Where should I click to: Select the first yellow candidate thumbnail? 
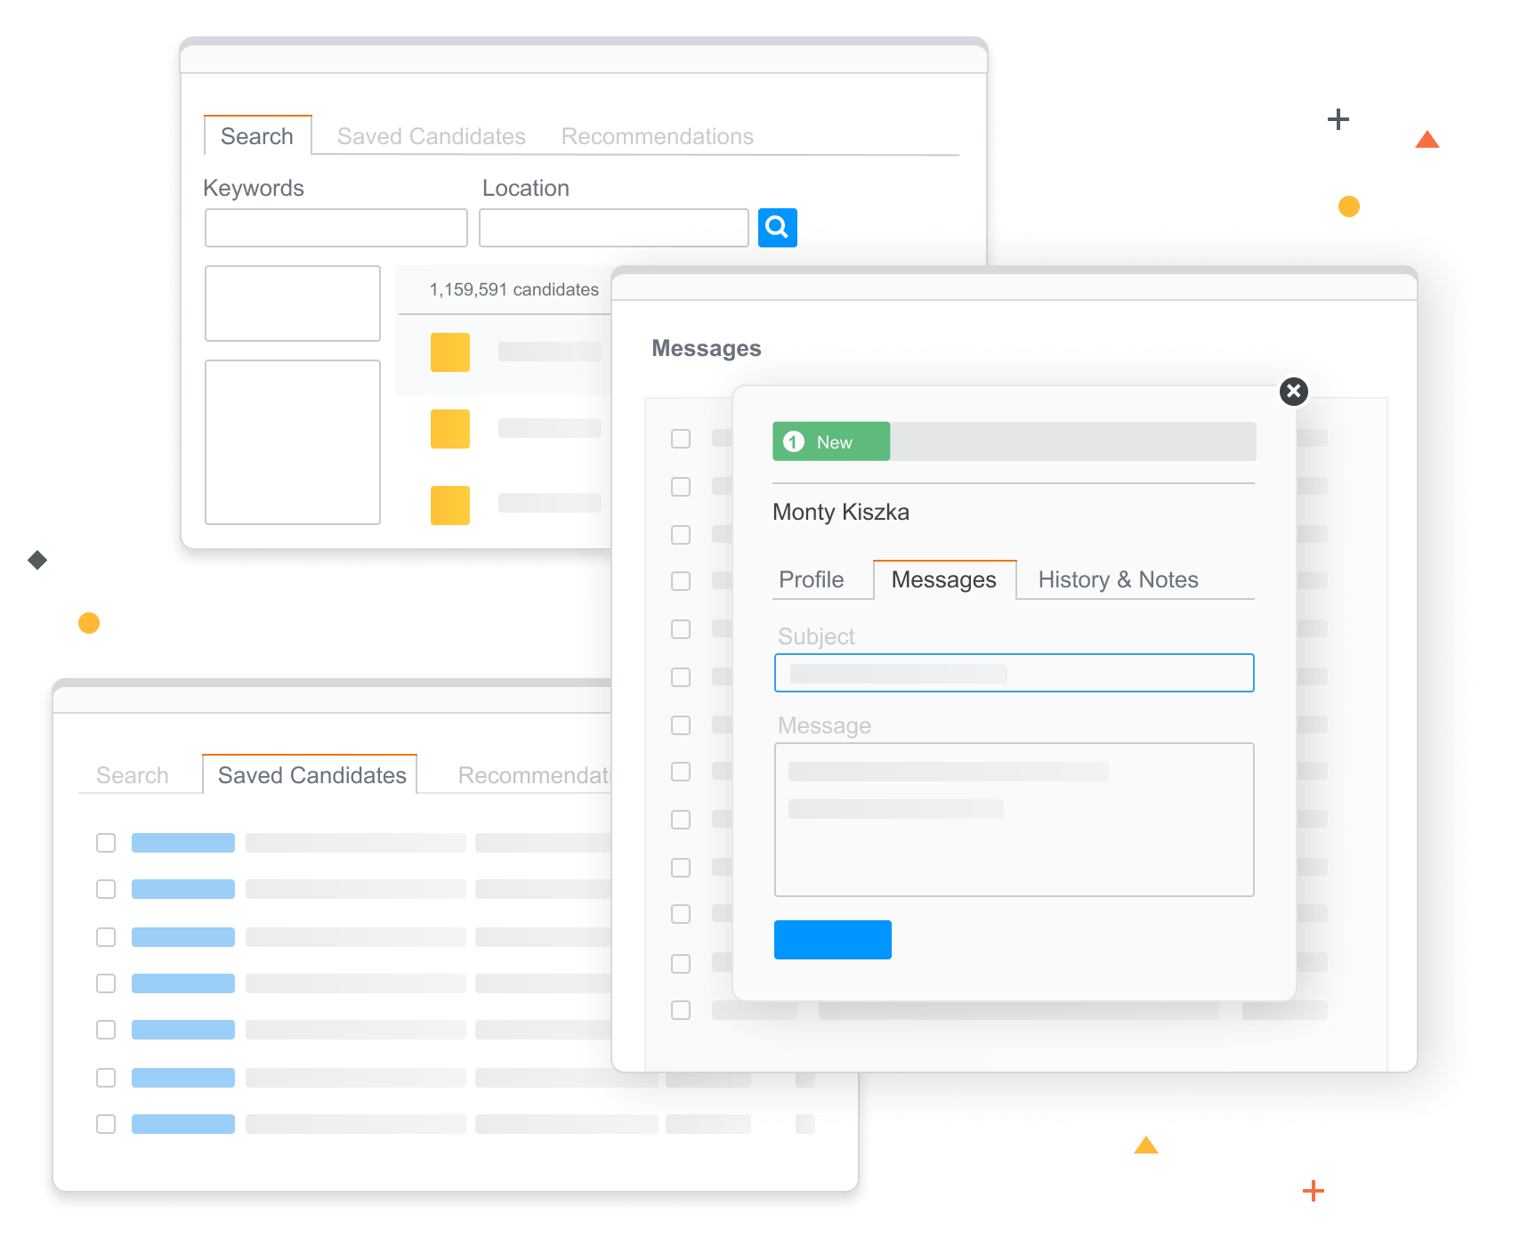(450, 352)
